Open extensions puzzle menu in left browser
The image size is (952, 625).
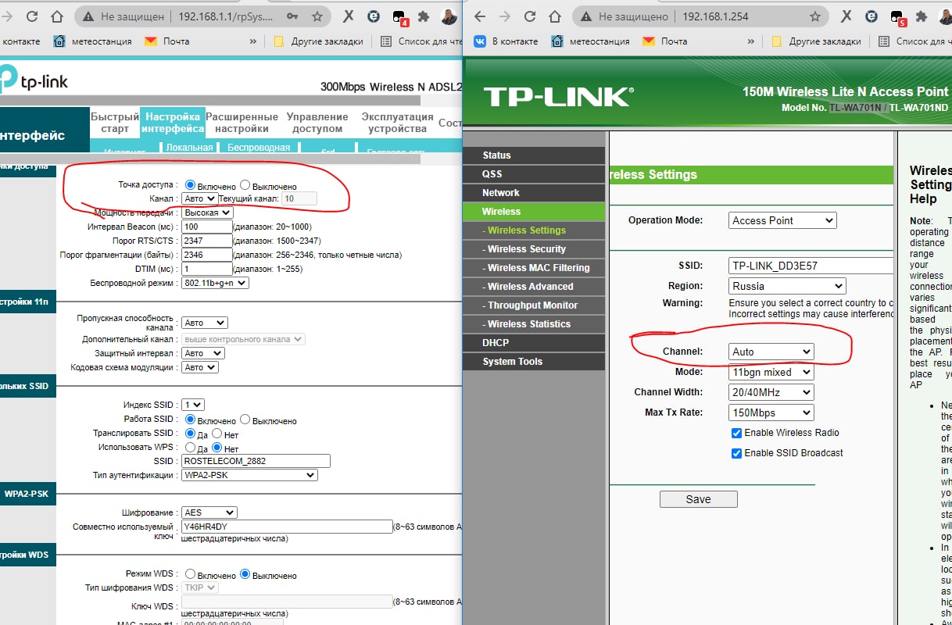(424, 16)
